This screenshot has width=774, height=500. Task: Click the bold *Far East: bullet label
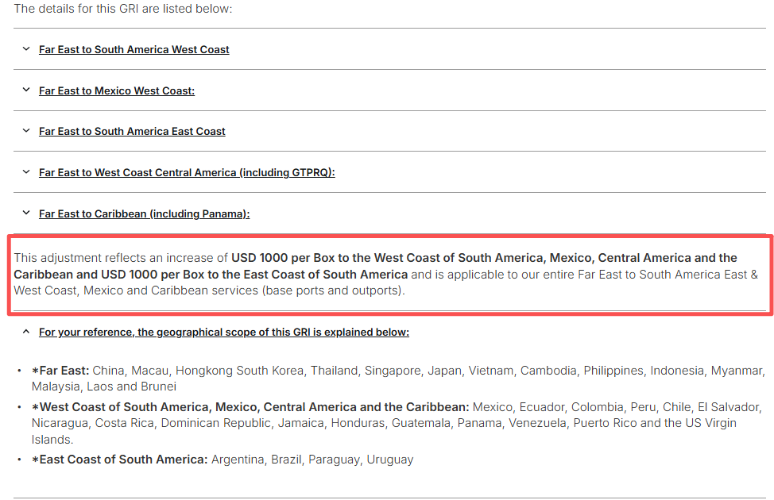(60, 371)
